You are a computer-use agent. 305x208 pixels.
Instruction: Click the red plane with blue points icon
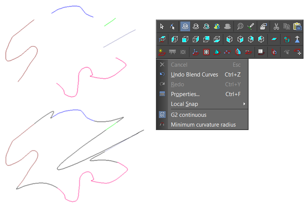(227, 52)
